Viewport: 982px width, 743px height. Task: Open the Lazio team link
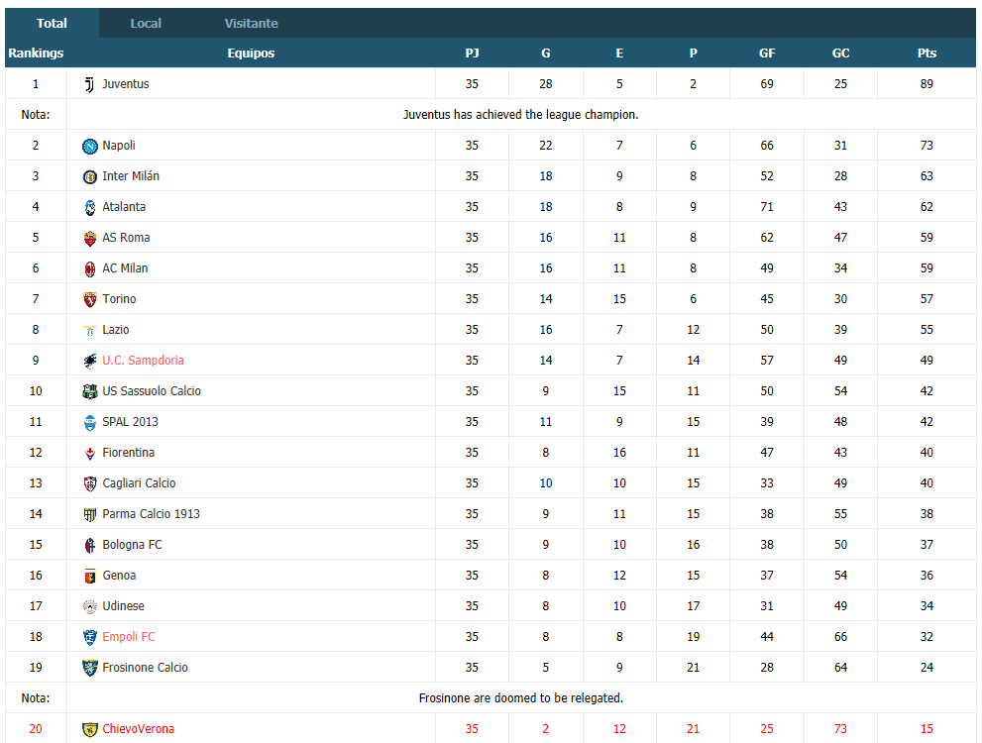[x=116, y=329]
